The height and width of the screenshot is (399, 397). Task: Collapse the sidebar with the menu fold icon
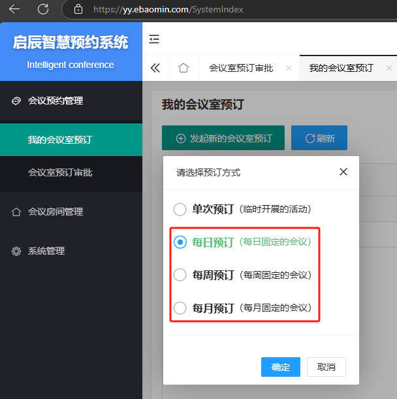(154, 39)
